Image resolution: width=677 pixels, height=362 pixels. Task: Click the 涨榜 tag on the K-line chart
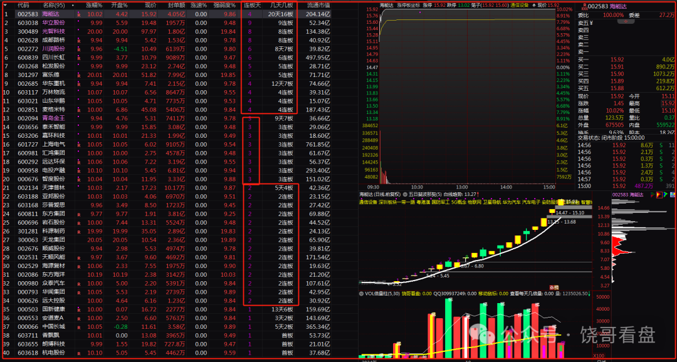click(x=554, y=286)
